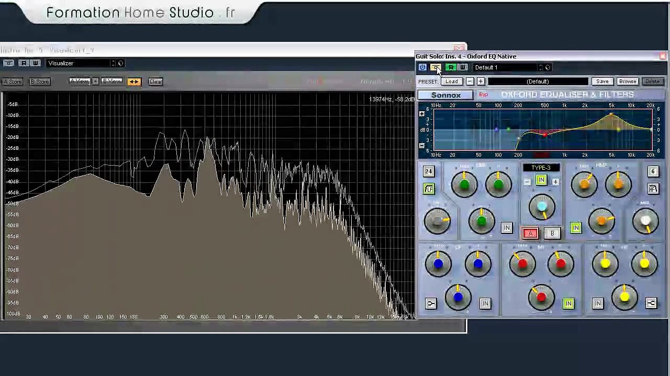Click the cyan master gain knob
Screen dimensions: 670x376
[x=542, y=208]
